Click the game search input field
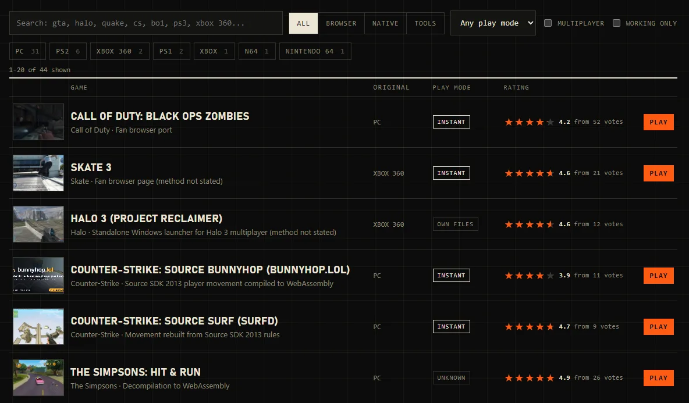Image resolution: width=689 pixels, height=403 pixels. coord(146,23)
